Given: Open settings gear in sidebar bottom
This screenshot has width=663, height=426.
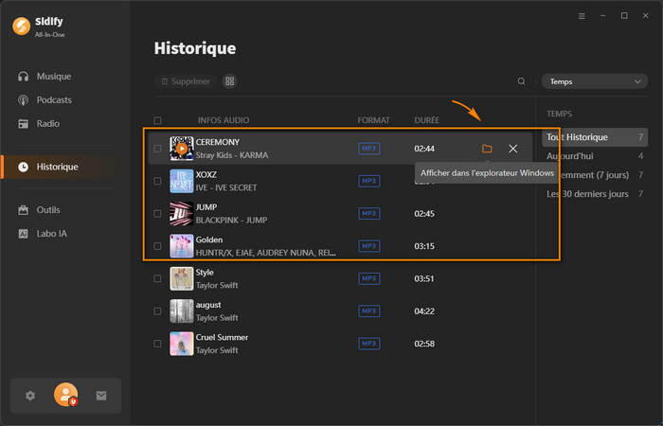Looking at the screenshot, I should [x=30, y=396].
